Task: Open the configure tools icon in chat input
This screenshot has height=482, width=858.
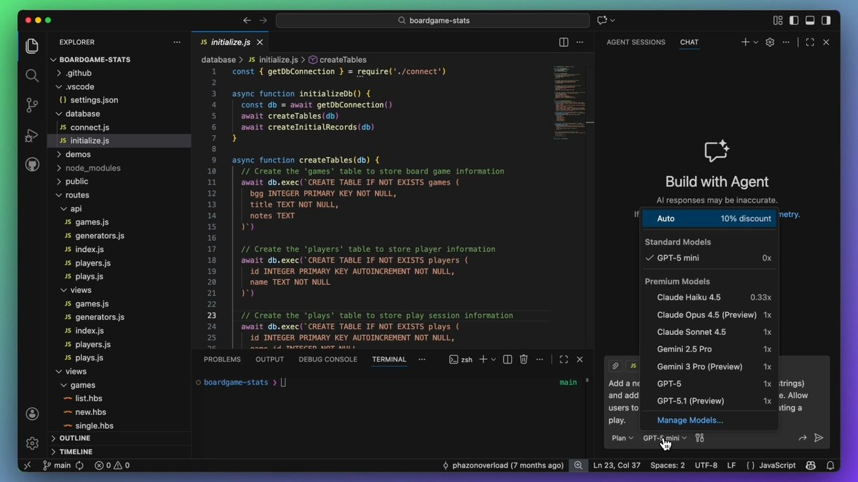Action: click(700, 438)
